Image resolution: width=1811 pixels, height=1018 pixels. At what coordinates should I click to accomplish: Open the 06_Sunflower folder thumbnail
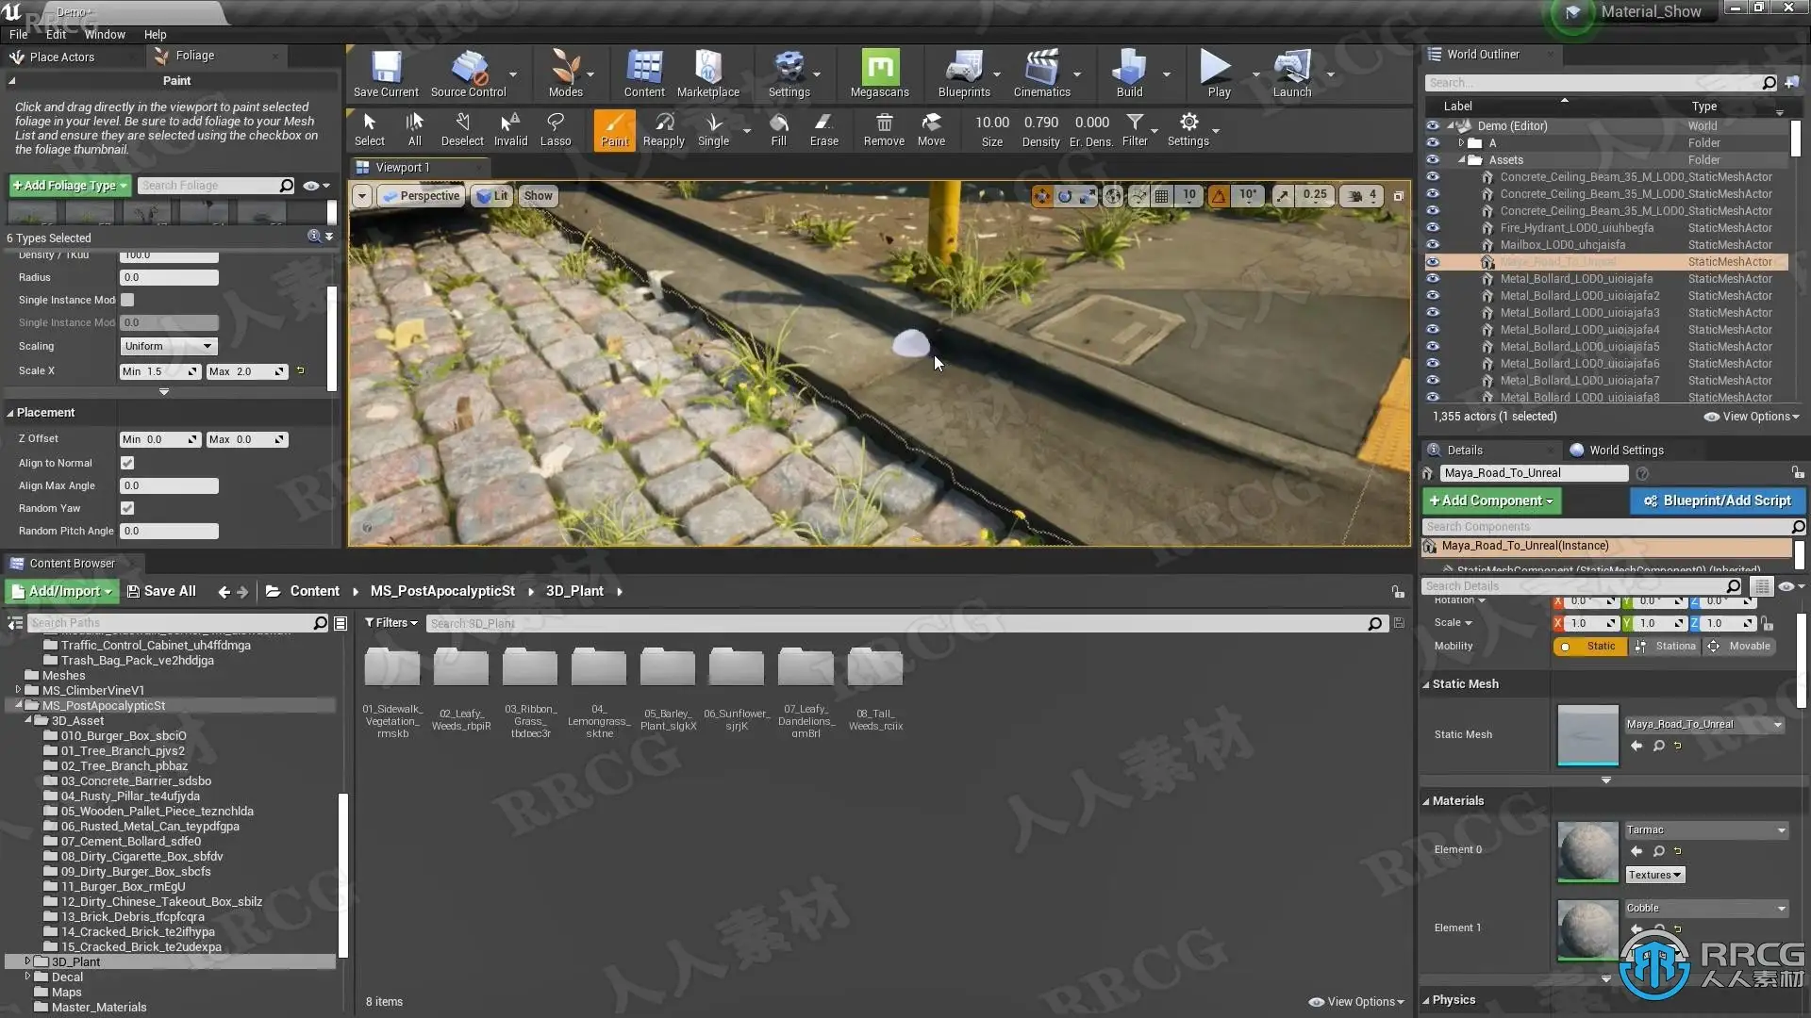[736, 667]
